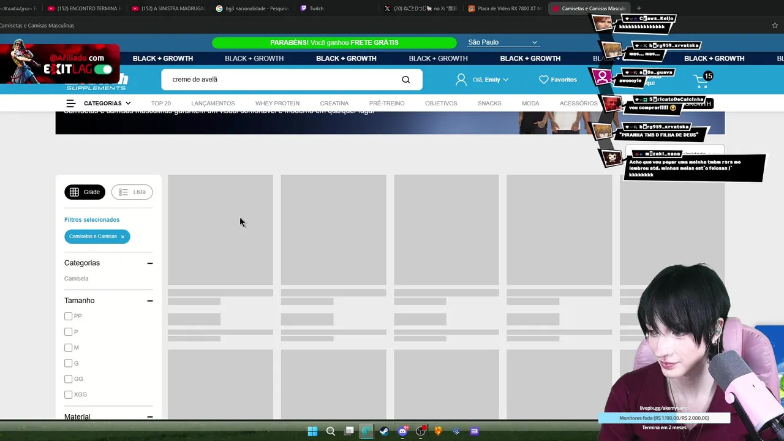This screenshot has height=441, width=784.
Task: Open the ACESSÓRIOS menu
Action: coord(578,104)
